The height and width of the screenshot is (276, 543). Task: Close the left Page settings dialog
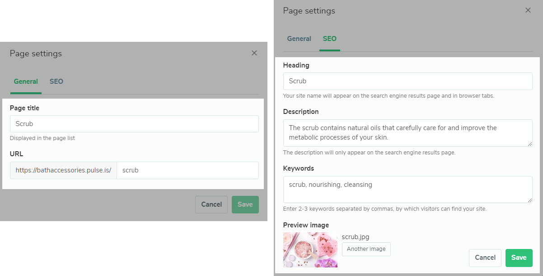pos(254,53)
